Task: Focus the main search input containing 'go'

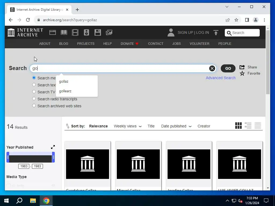Action: pos(123,68)
